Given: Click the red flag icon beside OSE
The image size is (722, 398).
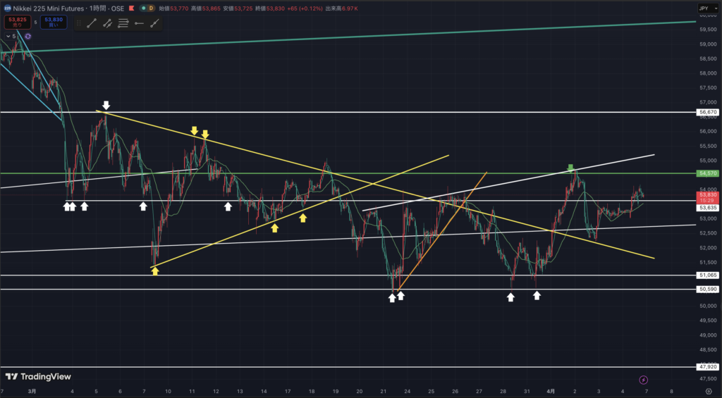Looking at the screenshot, I should point(133,8).
